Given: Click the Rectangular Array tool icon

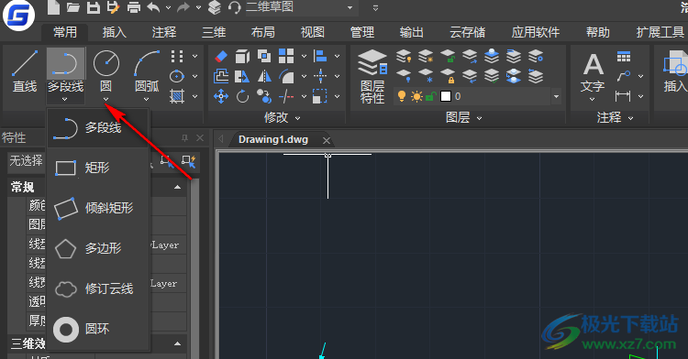Looking at the screenshot, I should pyautogui.click(x=286, y=57).
